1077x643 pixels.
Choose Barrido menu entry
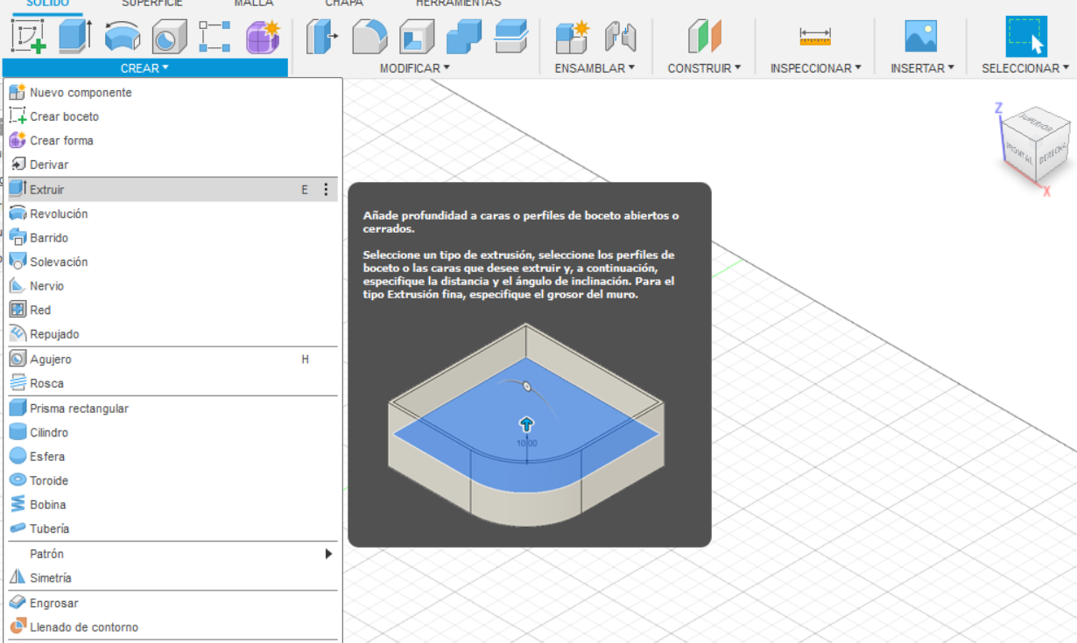[x=172, y=238]
